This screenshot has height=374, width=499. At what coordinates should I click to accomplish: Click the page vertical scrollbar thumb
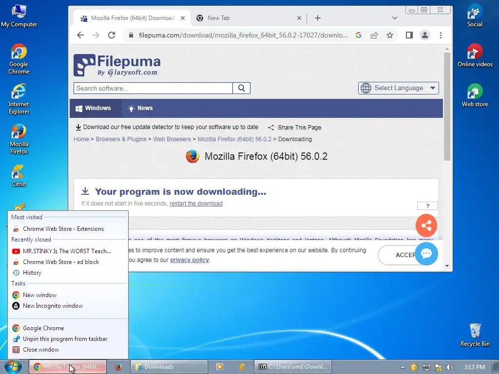point(447,107)
